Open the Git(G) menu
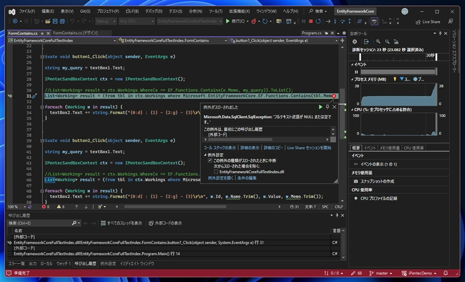Viewport: 465px width, 282px height. point(85,11)
